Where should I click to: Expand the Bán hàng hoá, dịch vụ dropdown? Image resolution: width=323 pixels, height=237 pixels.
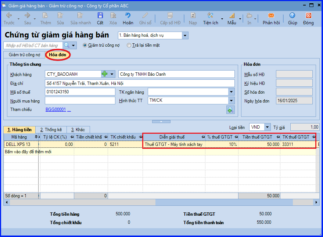(185, 35)
